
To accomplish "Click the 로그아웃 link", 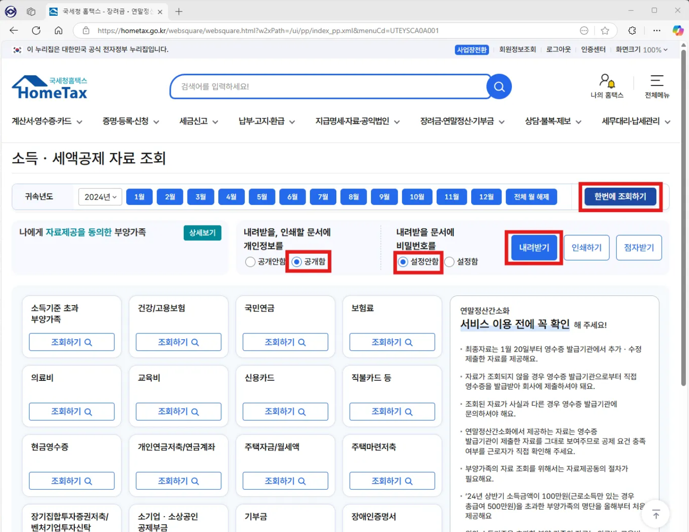I will point(558,49).
